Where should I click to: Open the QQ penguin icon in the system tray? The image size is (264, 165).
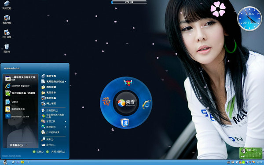point(240,162)
